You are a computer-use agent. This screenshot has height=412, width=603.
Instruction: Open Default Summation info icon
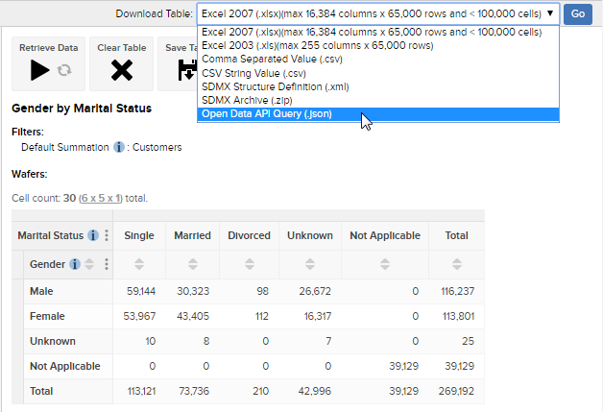point(119,148)
